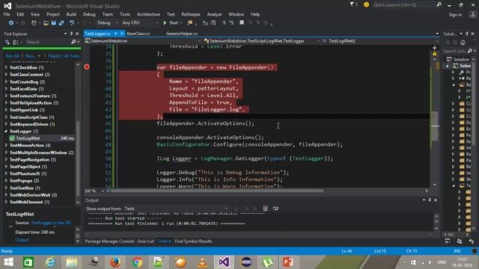Toggle auto-hide pin on Test Explorer

(x=71, y=34)
